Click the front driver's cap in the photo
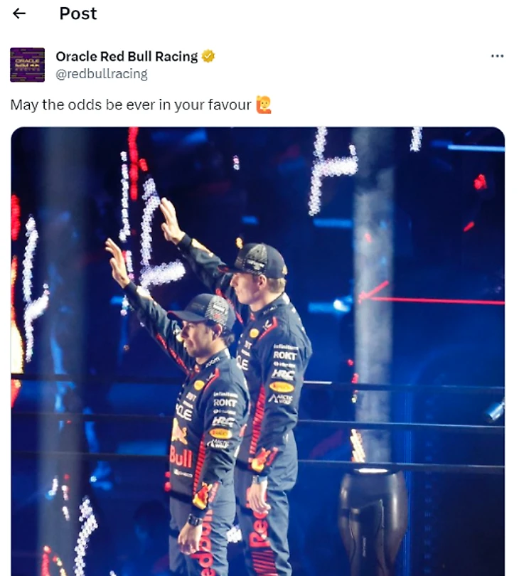 pyautogui.click(x=203, y=311)
